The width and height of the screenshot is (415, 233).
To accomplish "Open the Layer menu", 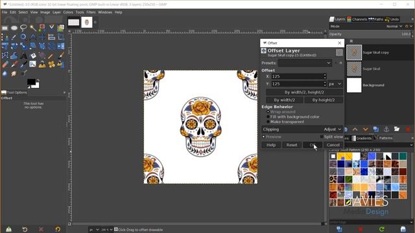I will [56, 12].
